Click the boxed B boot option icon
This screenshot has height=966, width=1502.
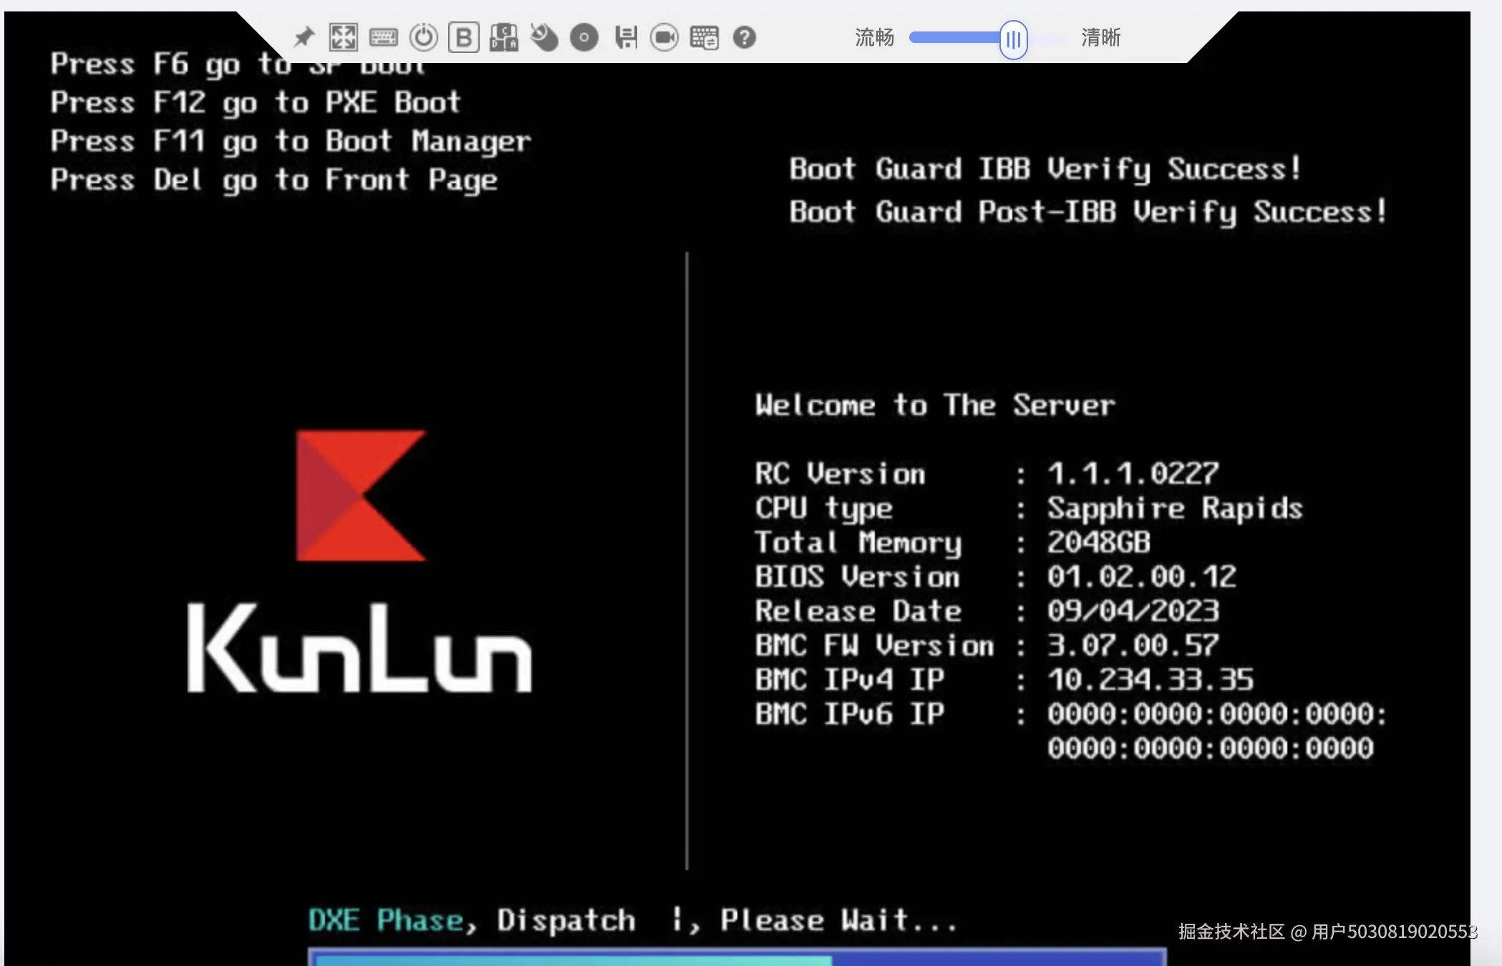pos(463,37)
